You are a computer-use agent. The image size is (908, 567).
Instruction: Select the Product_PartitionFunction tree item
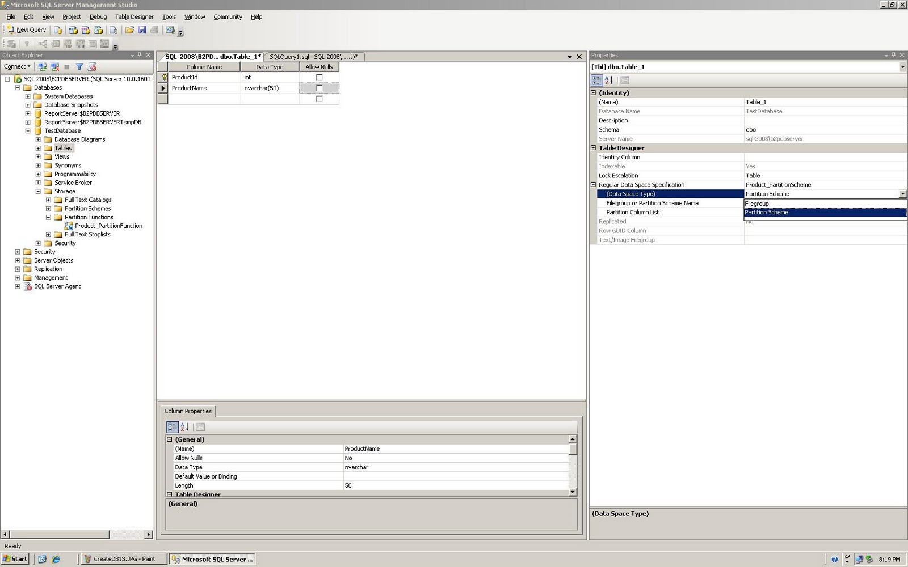tap(108, 226)
